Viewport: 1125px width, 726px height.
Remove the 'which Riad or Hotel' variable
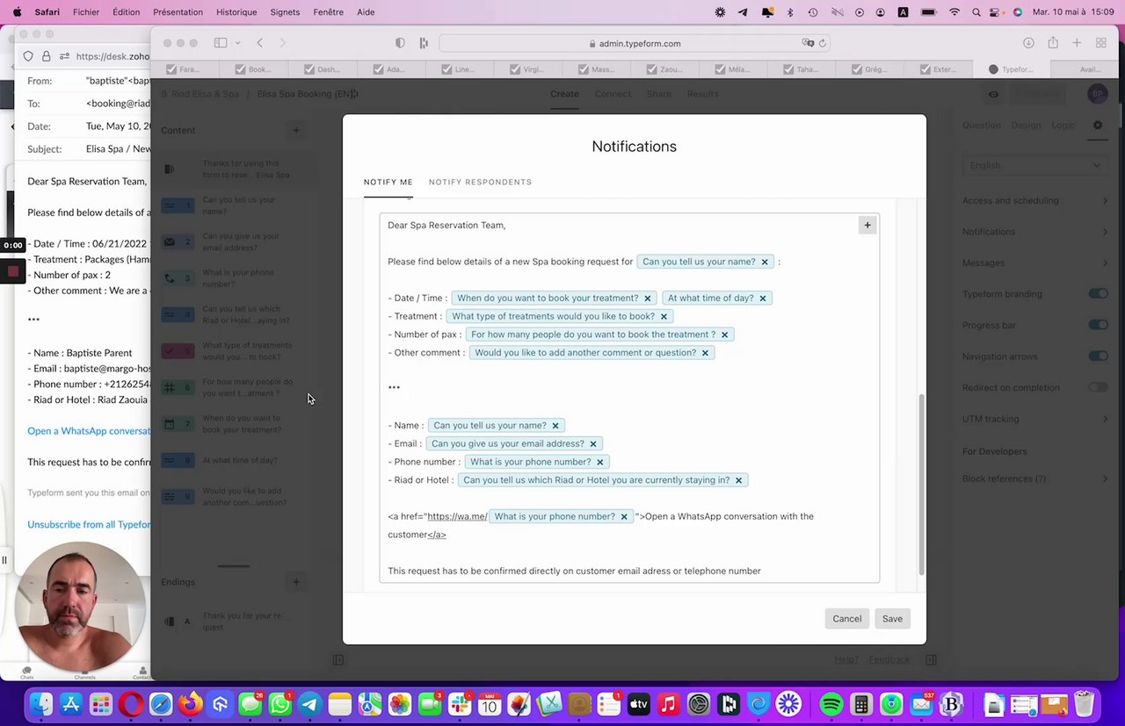(x=739, y=480)
